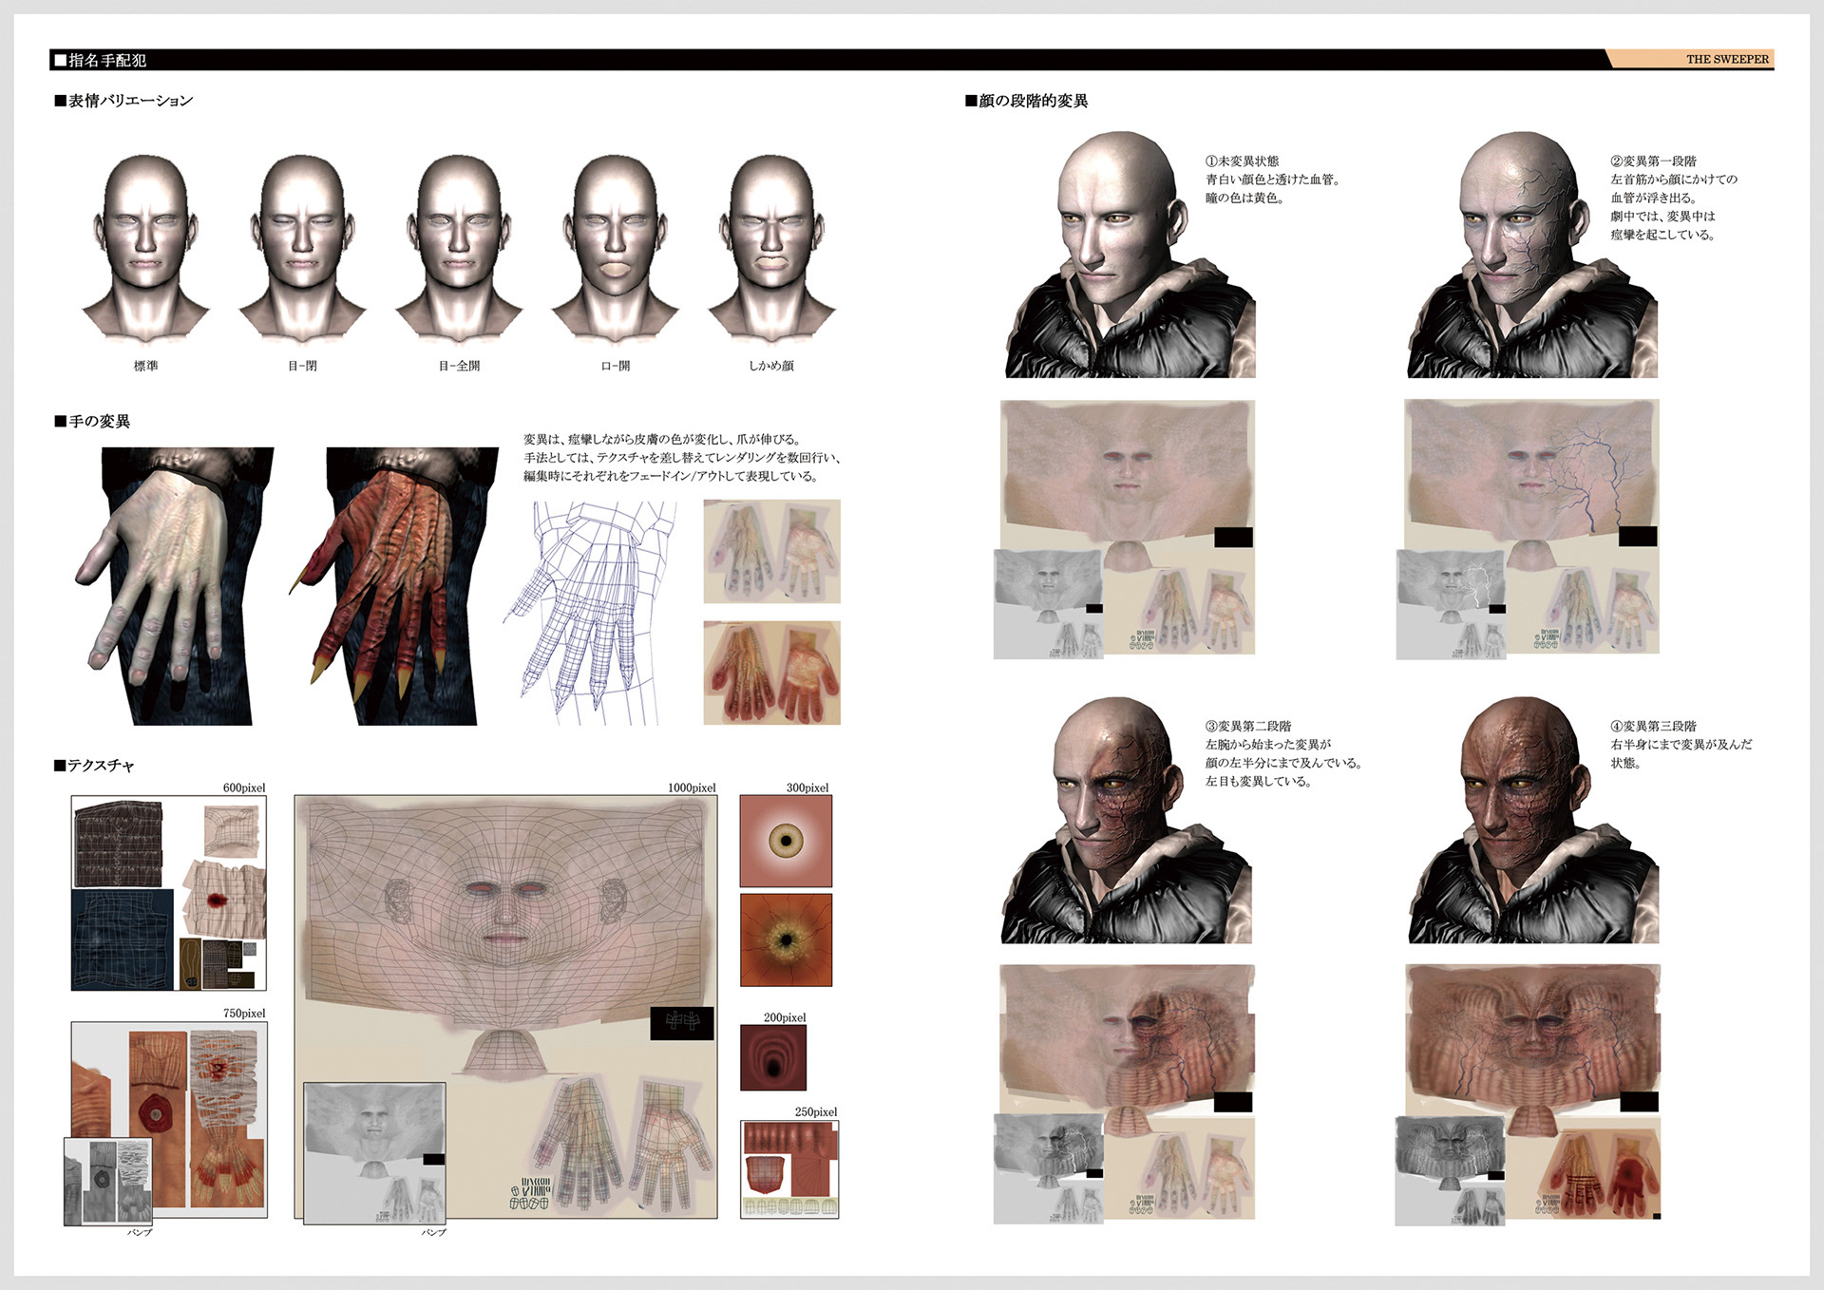Viewport: 1824px width, 1290px height.
Task: Click the 標準 standard expression head
Action: (x=145, y=247)
